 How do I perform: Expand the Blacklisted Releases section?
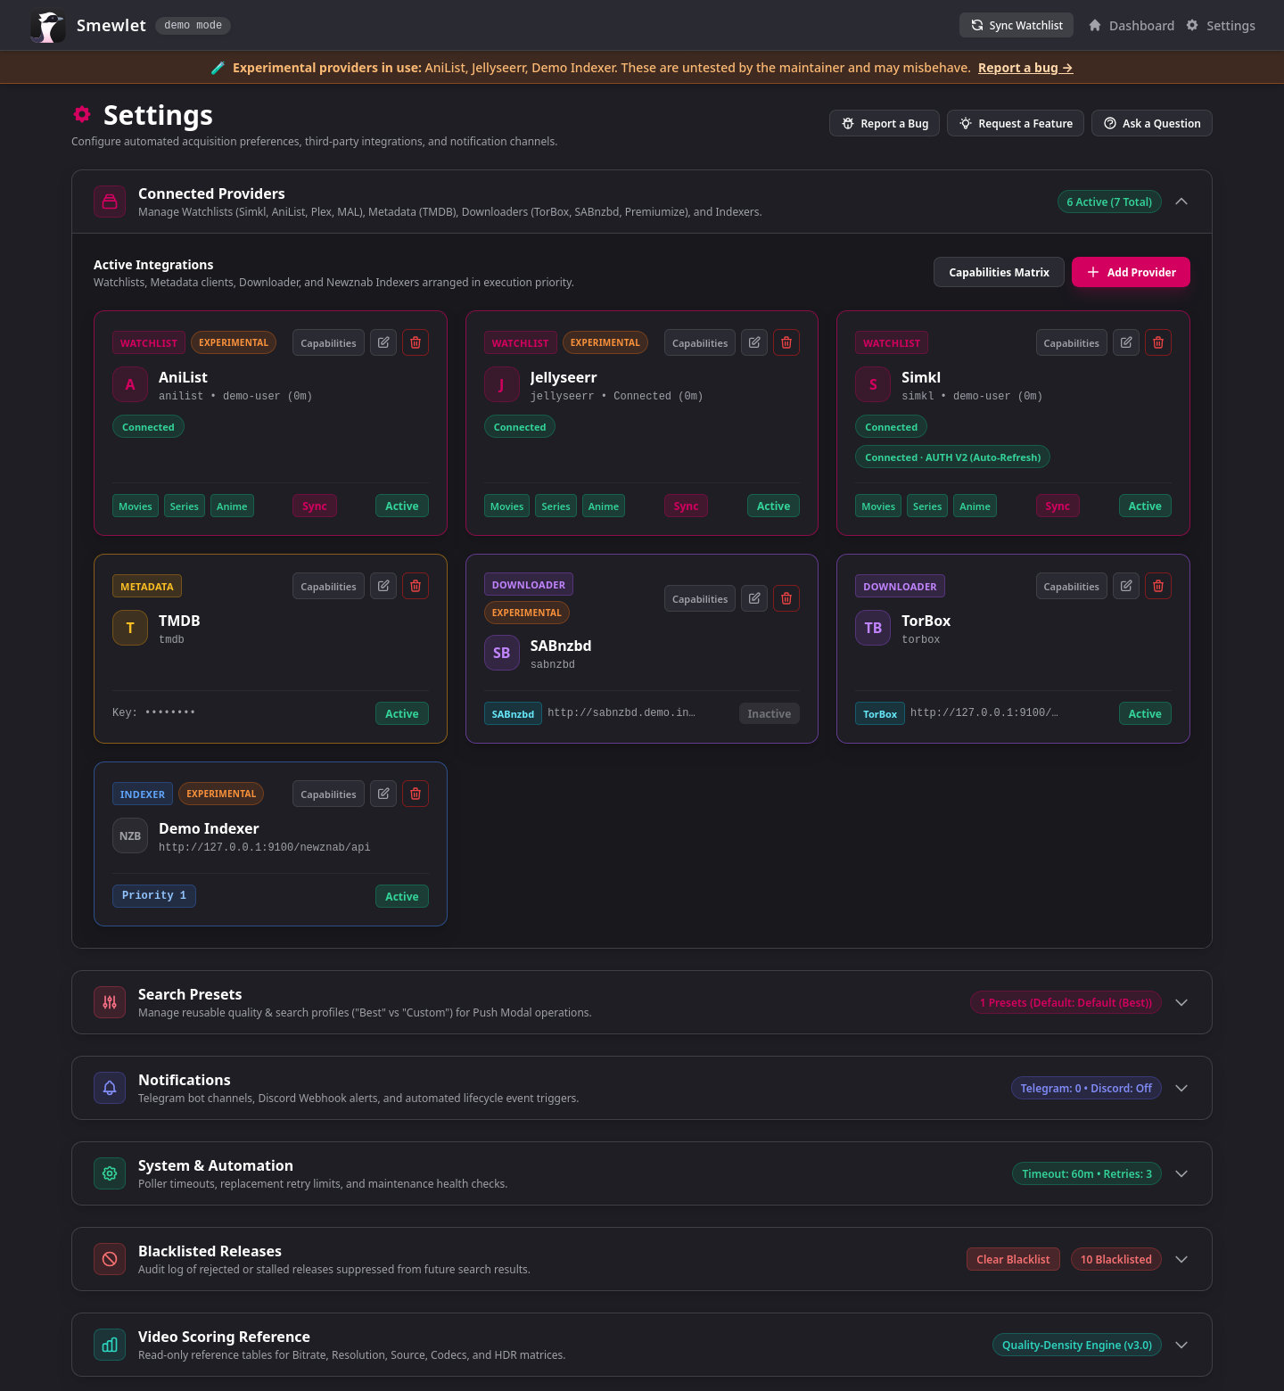pos(1181,1259)
